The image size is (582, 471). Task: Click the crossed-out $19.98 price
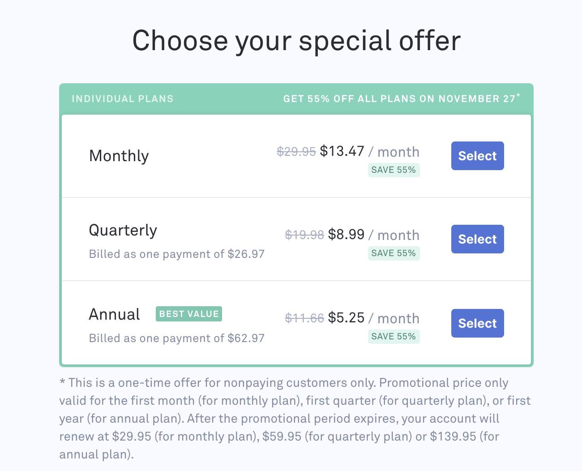[x=304, y=235]
